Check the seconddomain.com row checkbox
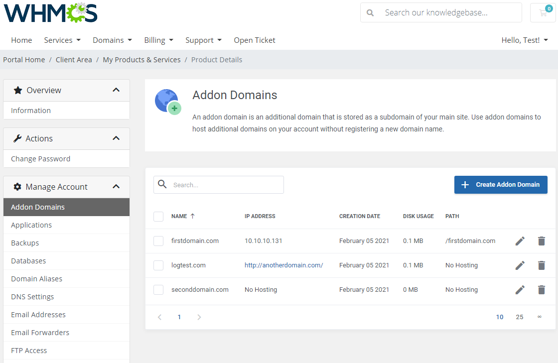 pyautogui.click(x=158, y=290)
